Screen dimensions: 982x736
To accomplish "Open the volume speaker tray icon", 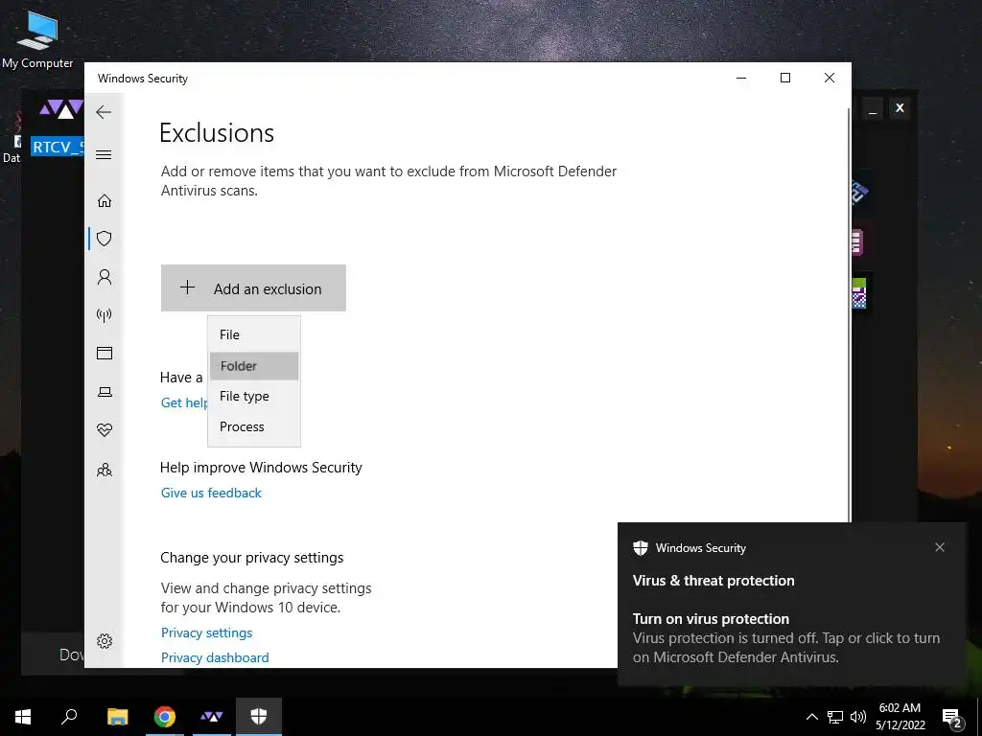I will click(x=858, y=717).
